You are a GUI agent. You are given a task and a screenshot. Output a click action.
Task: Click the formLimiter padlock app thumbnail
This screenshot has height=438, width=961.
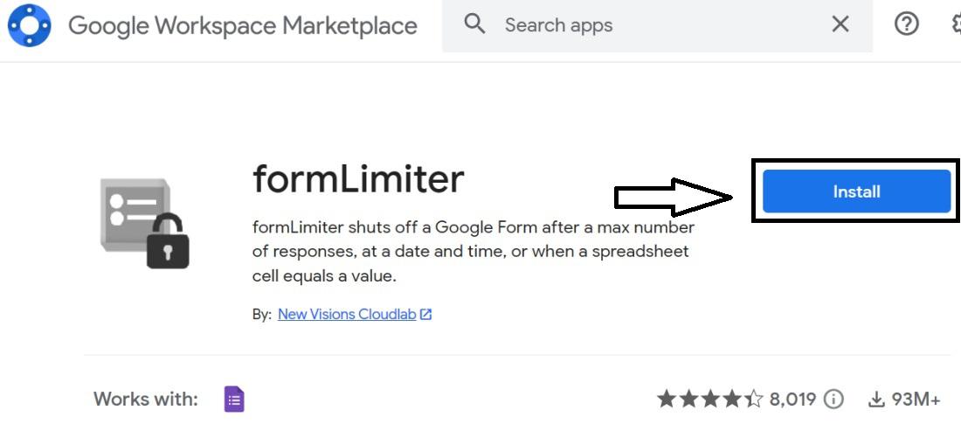[145, 222]
